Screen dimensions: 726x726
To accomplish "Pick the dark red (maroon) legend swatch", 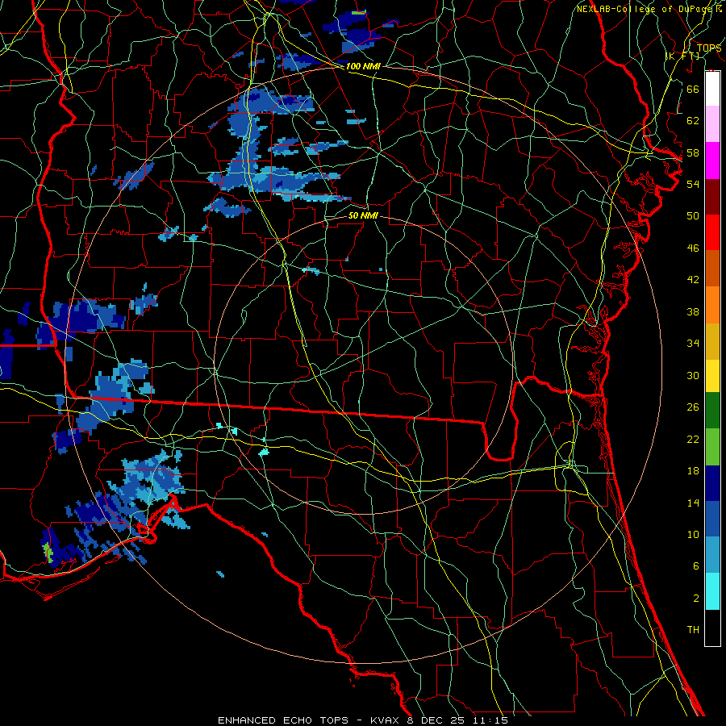I will 712,197.
